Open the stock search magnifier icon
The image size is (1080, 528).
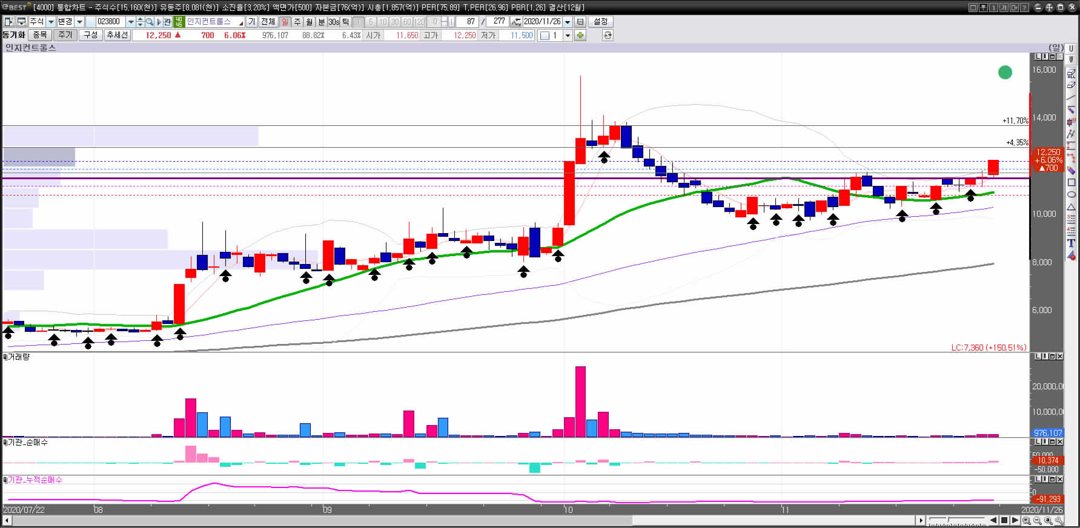(149, 21)
